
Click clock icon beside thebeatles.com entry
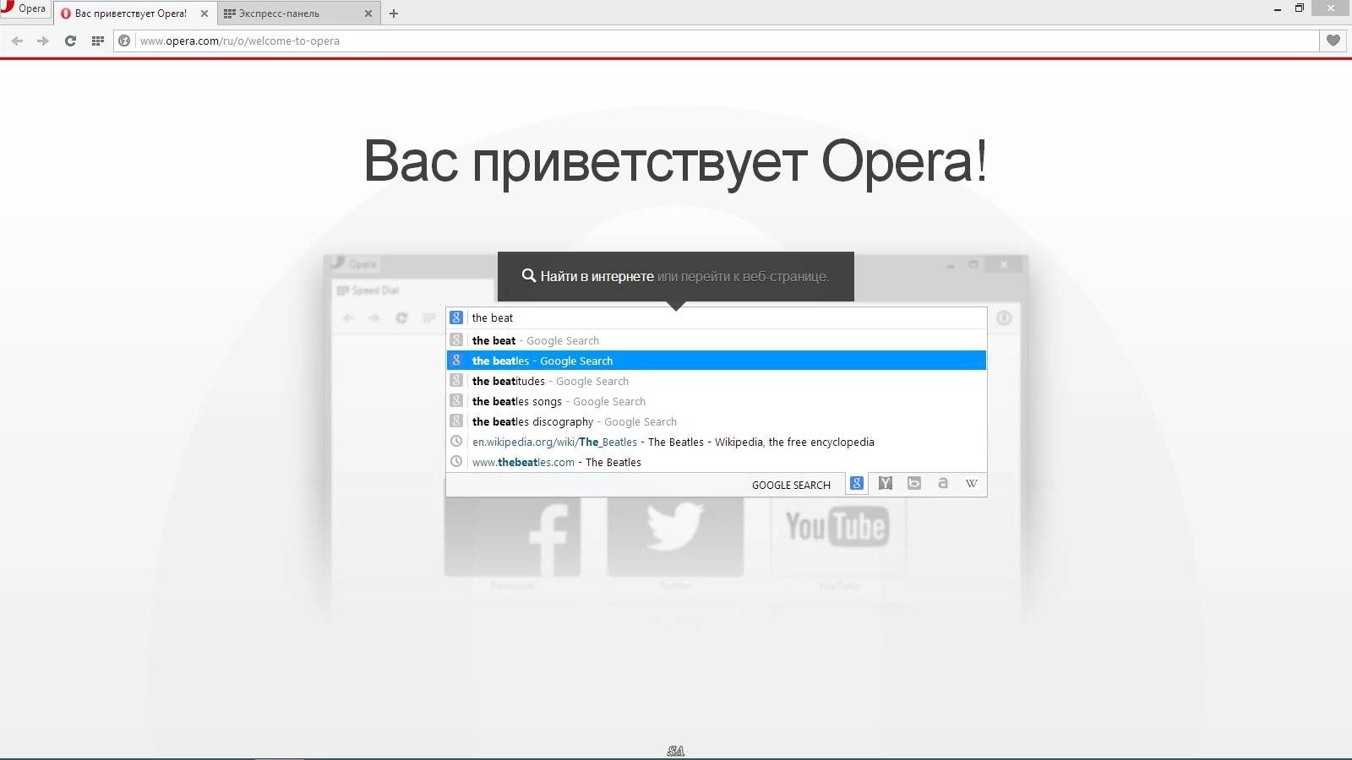click(x=456, y=462)
